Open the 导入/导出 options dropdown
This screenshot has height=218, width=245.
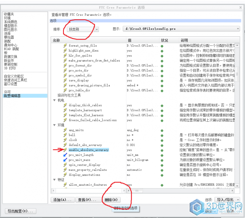coord(227,200)
